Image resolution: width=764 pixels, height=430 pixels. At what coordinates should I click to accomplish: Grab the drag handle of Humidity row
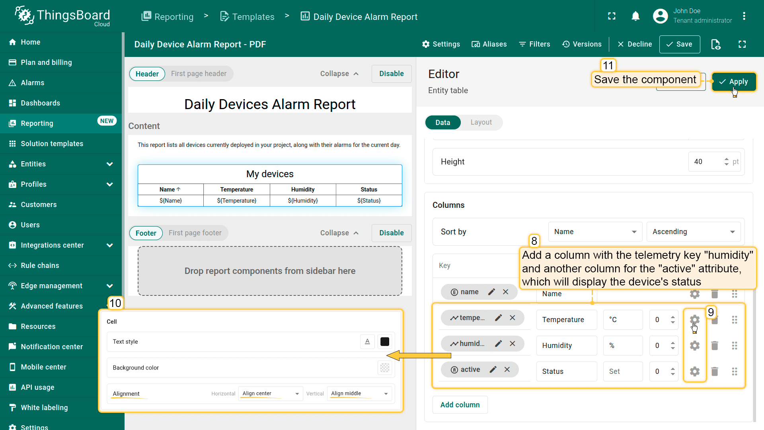[x=735, y=346]
